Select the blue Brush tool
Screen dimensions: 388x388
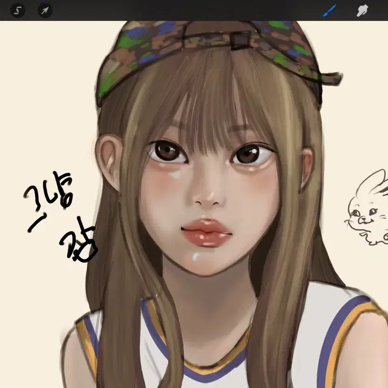(329, 11)
